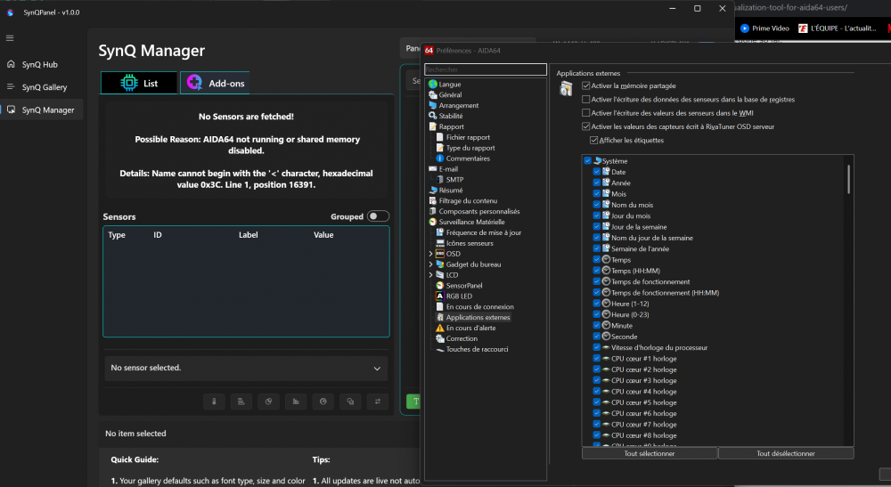The height and width of the screenshot is (487, 891).
Task: Switch to the List tab
Action: point(139,84)
